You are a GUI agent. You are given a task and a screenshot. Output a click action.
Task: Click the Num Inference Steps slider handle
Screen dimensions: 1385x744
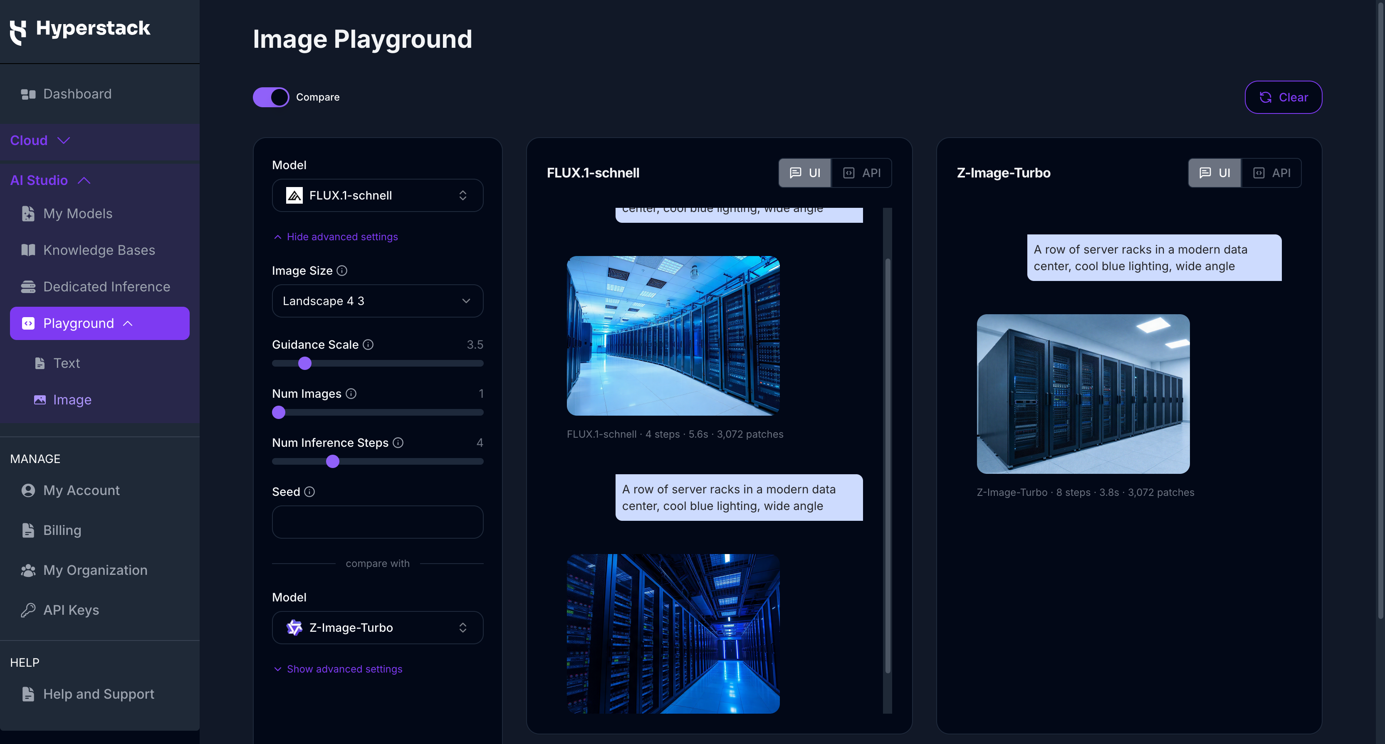coord(333,461)
